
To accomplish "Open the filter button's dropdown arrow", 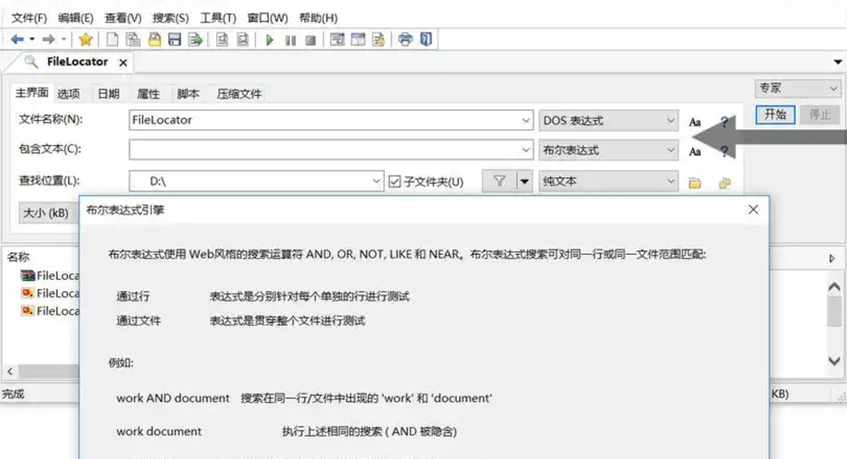I will click(525, 182).
